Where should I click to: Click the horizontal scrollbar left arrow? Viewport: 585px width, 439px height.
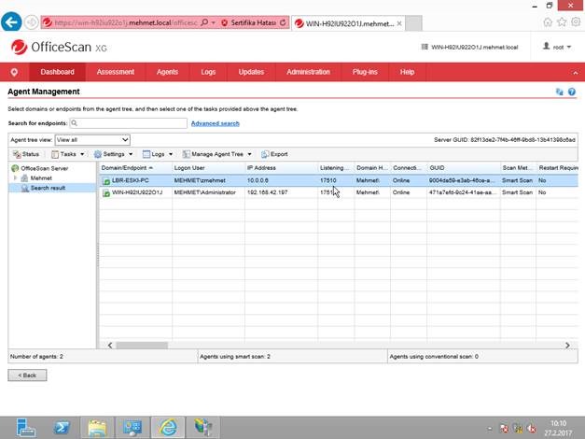[x=110, y=346]
